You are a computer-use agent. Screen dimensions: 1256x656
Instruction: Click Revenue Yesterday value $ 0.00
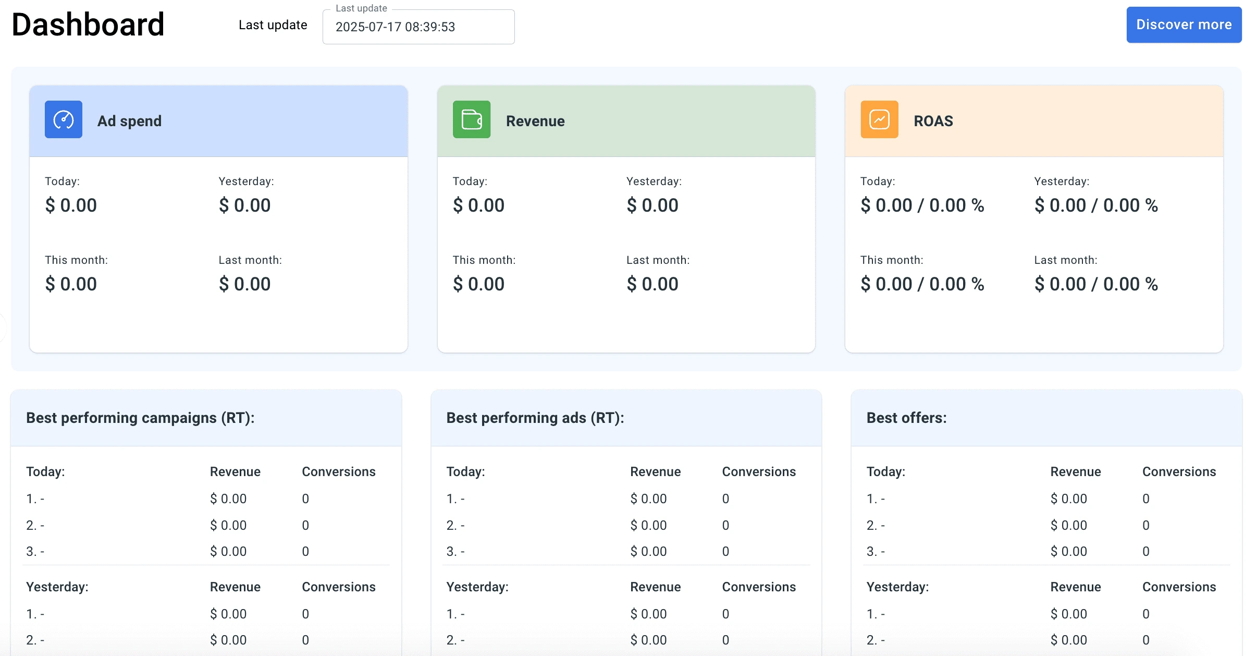click(x=652, y=205)
